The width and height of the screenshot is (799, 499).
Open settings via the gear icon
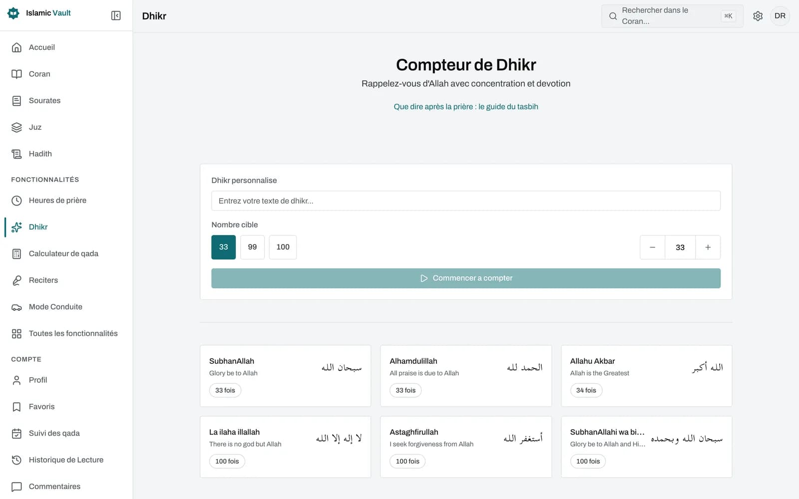coord(758,16)
